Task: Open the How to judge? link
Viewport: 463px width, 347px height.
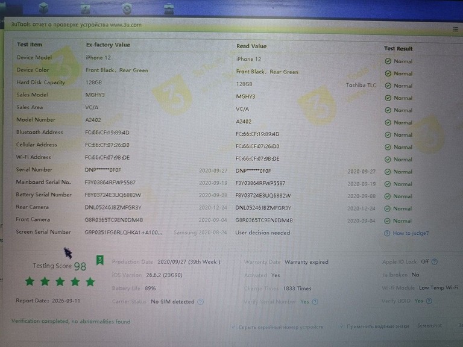Action: [411, 233]
